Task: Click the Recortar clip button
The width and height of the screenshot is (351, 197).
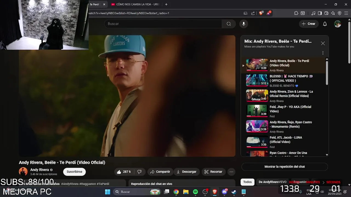Action: 214,172
